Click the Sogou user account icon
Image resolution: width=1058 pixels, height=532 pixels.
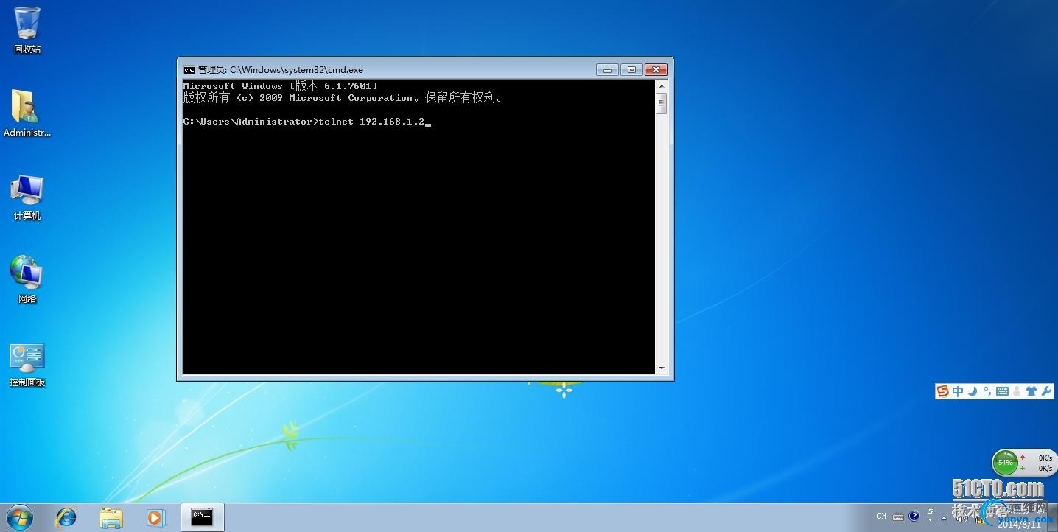pos(1017,391)
